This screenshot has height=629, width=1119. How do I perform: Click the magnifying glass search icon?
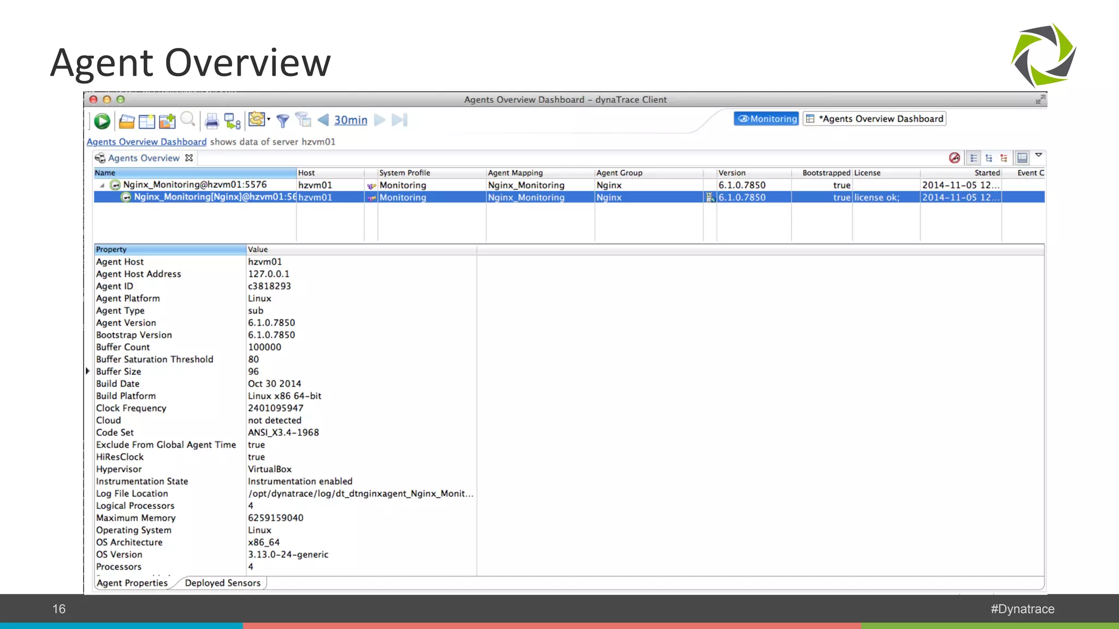188,120
